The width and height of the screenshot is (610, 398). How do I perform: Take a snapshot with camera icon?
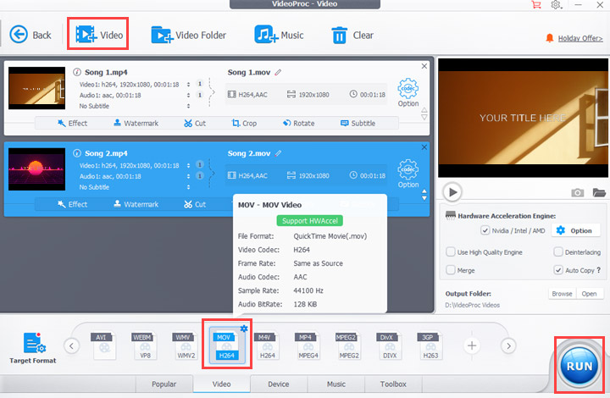577,192
